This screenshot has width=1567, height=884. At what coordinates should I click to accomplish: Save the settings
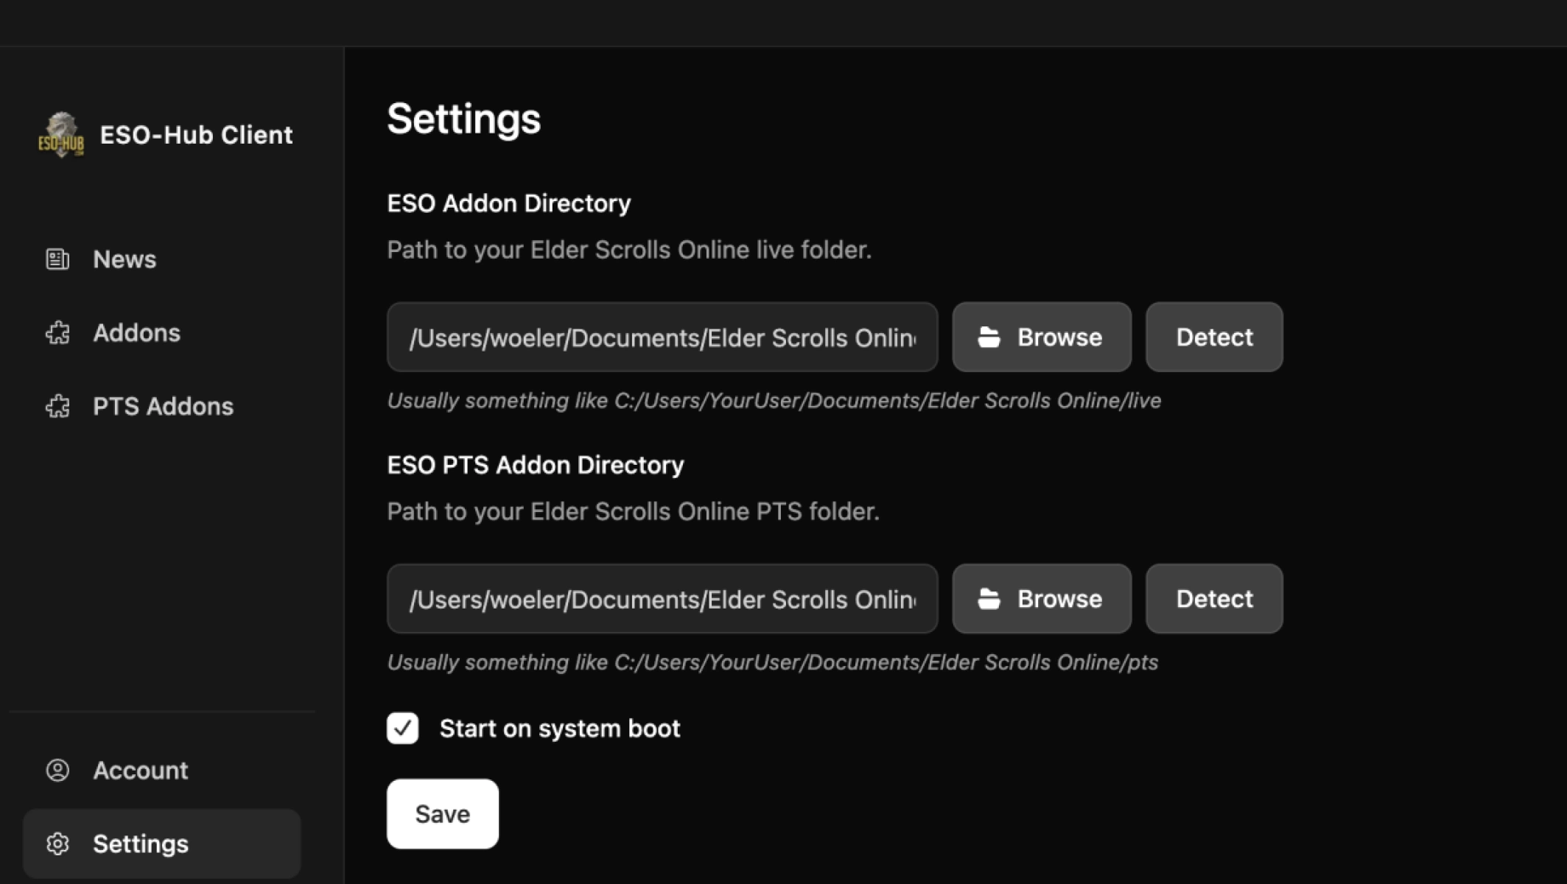443,814
